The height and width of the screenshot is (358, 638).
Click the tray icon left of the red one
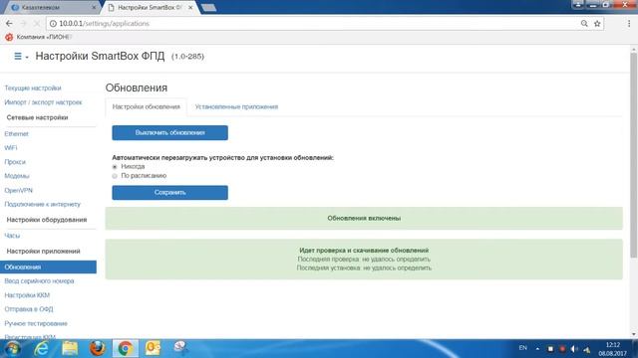(x=550, y=349)
